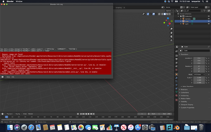Select the Light object in outliner

click(x=187, y=24)
